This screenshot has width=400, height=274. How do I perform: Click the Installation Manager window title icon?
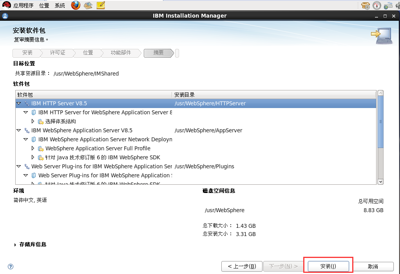tap(5, 16)
